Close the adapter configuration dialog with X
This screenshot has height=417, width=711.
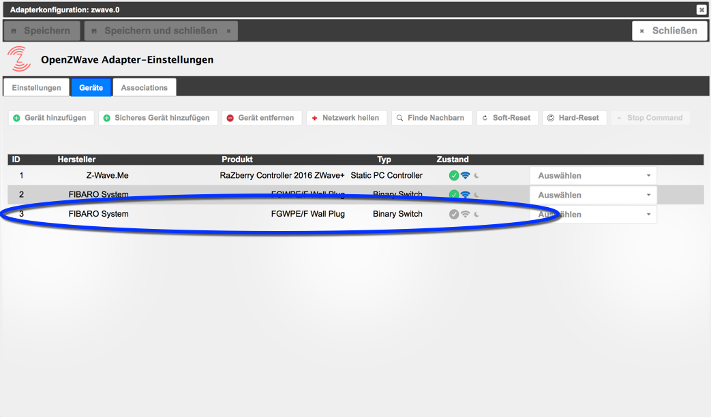pos(701,10)
